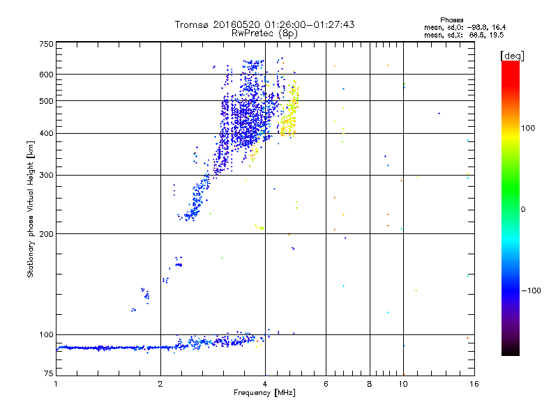This screenshot has width=558, height=418.
Task: Select the "mean, sd,O: -98.8, 16.4" line
Action: 465,27
